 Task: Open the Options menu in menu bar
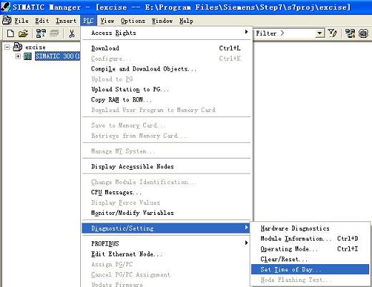pos(133,21)
